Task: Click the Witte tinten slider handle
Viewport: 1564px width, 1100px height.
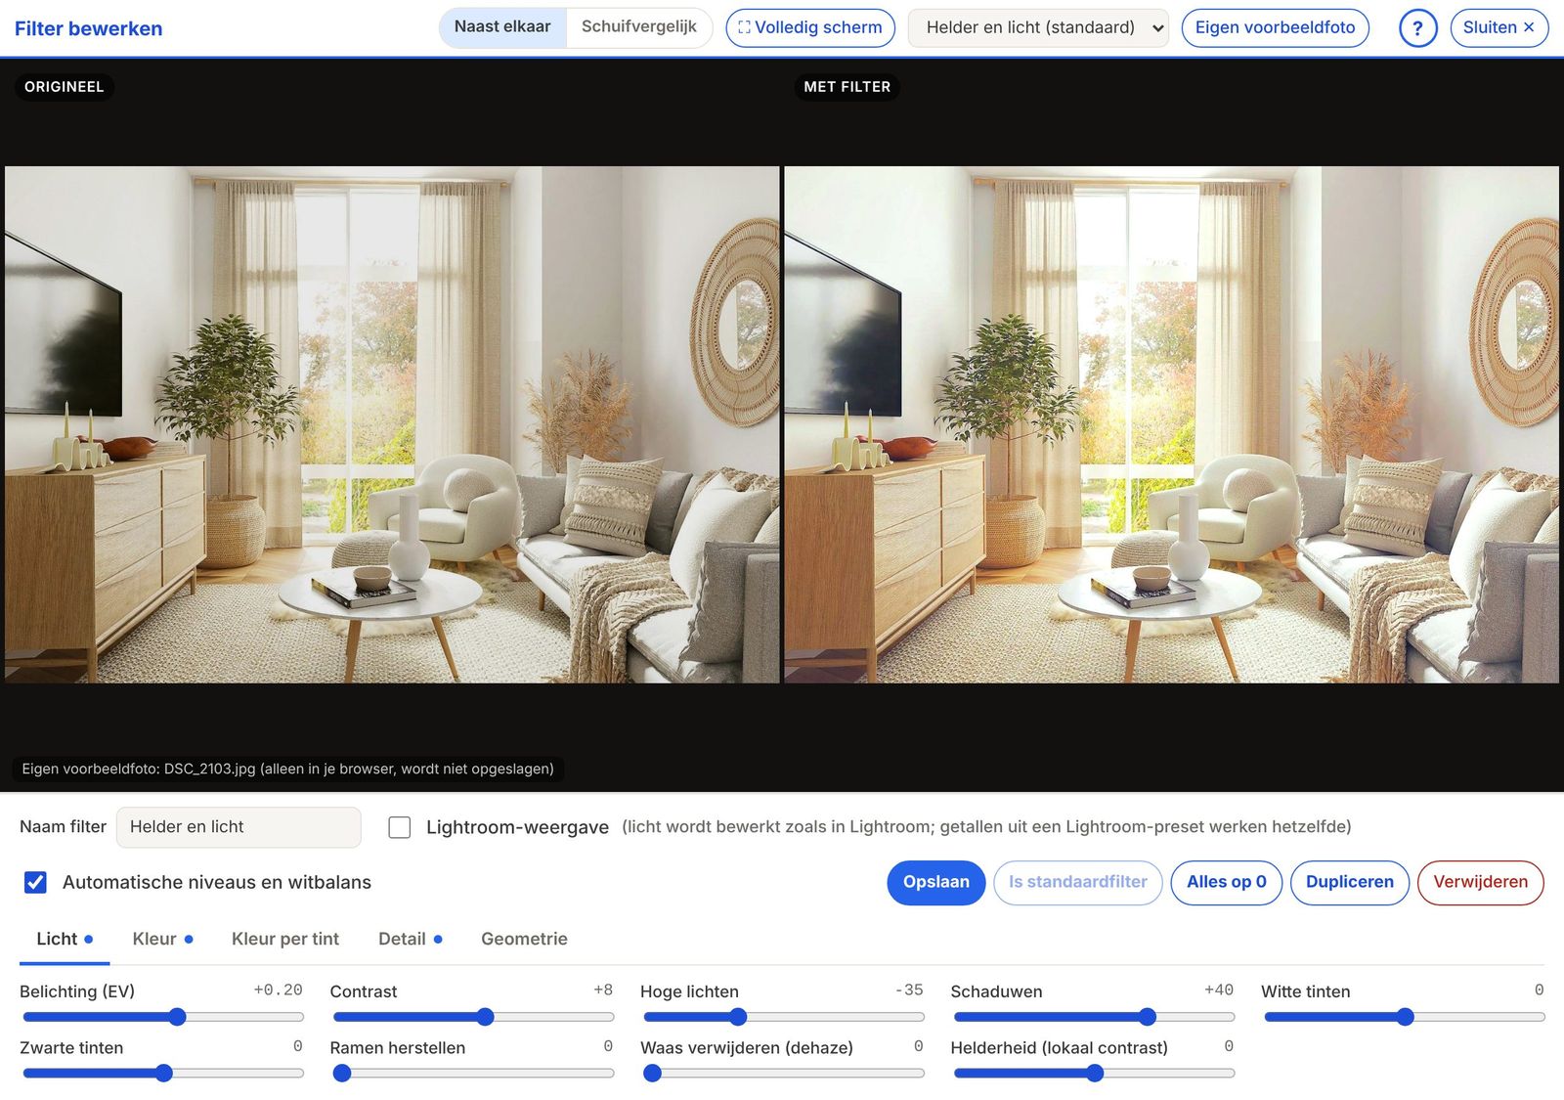Action: pos(1406,1017)
